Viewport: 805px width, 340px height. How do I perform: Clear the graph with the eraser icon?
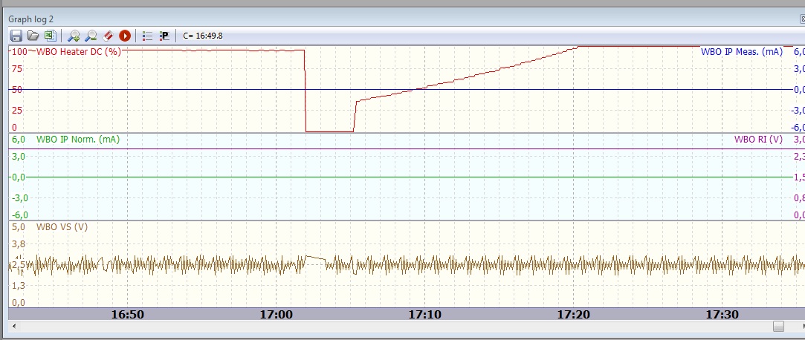(x=108, y=35)
